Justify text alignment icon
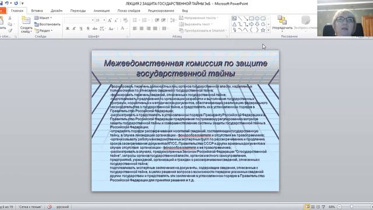Screen dimensions: 373x210 (155, 29)
